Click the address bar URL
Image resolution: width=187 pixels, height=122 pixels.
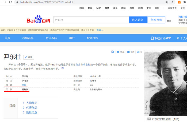[47, 2]
